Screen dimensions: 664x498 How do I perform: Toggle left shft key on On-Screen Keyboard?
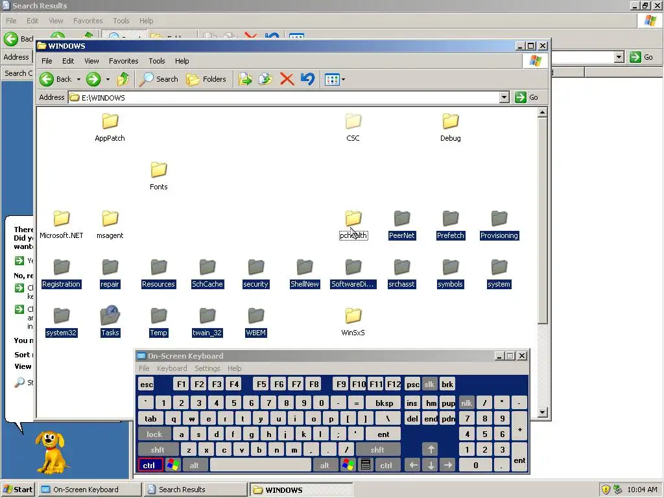coord(158,450)
